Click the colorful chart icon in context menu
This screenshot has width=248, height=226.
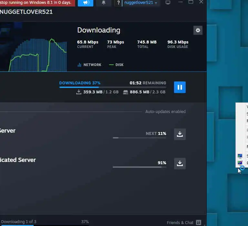click(x=240, y=163)
